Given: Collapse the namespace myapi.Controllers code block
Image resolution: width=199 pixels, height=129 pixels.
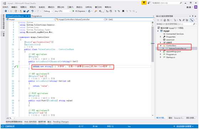Looking at the screenshot, I should pos(19,37).
